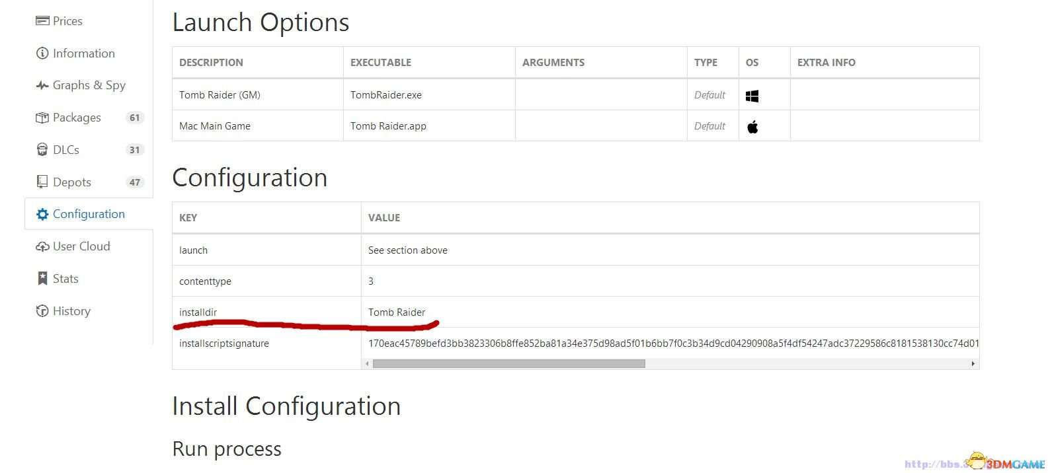Open the History tab

(x=89, y=311)
